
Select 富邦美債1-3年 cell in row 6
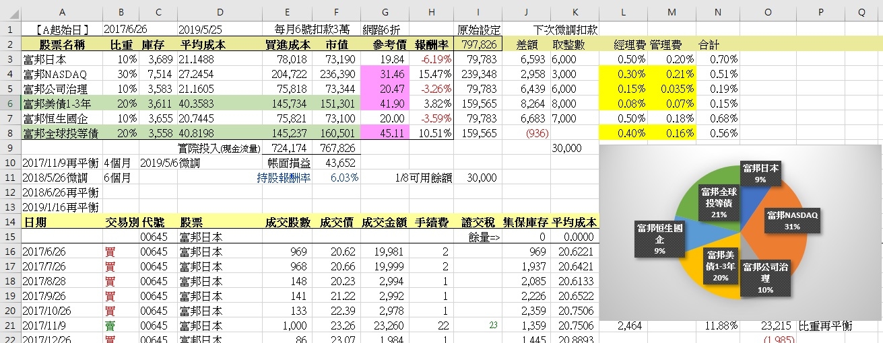(x=62, y=104)
